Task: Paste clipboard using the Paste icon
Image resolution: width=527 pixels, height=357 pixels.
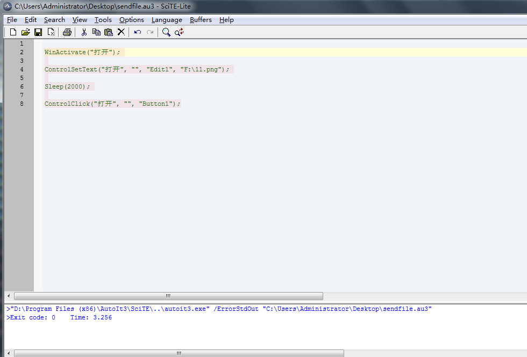Action: 109,32
